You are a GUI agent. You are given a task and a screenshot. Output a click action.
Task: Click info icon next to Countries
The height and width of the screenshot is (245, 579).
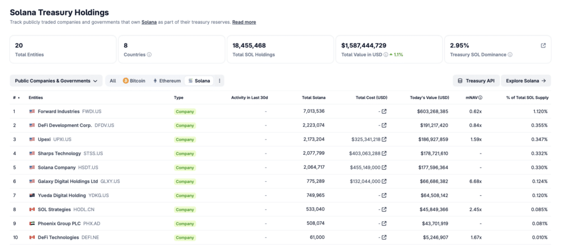149,55
